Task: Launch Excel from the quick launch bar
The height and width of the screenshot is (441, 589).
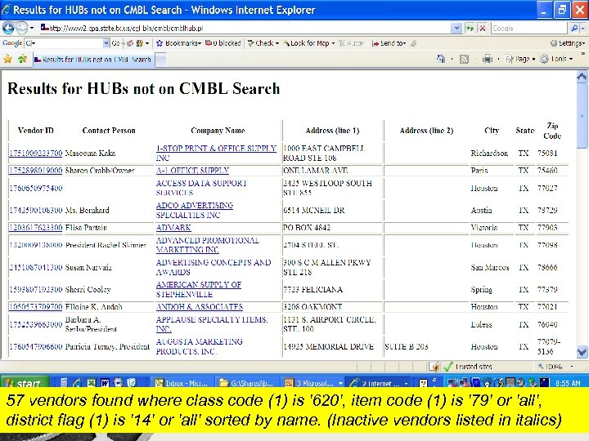Action: coord(92,383)
